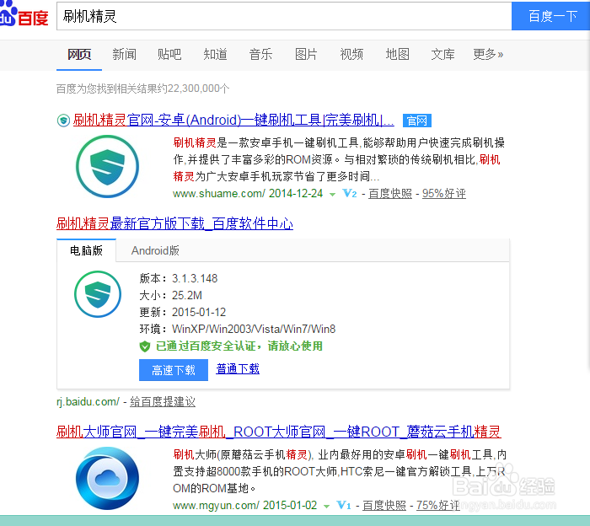Open the large 刷机精灵 shield logo thumbnail
Image resolution: width=590 pixels, height=526 pixels.
pos(107,166)
